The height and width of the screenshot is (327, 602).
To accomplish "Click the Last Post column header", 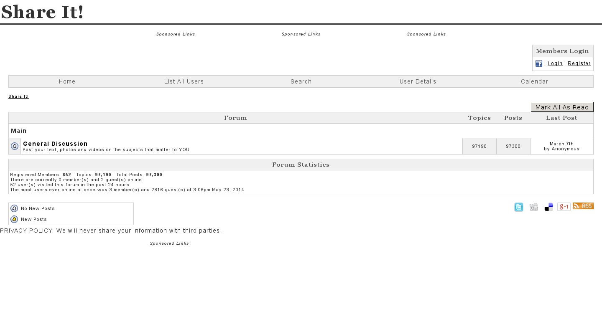I will (x=561, y=118).
